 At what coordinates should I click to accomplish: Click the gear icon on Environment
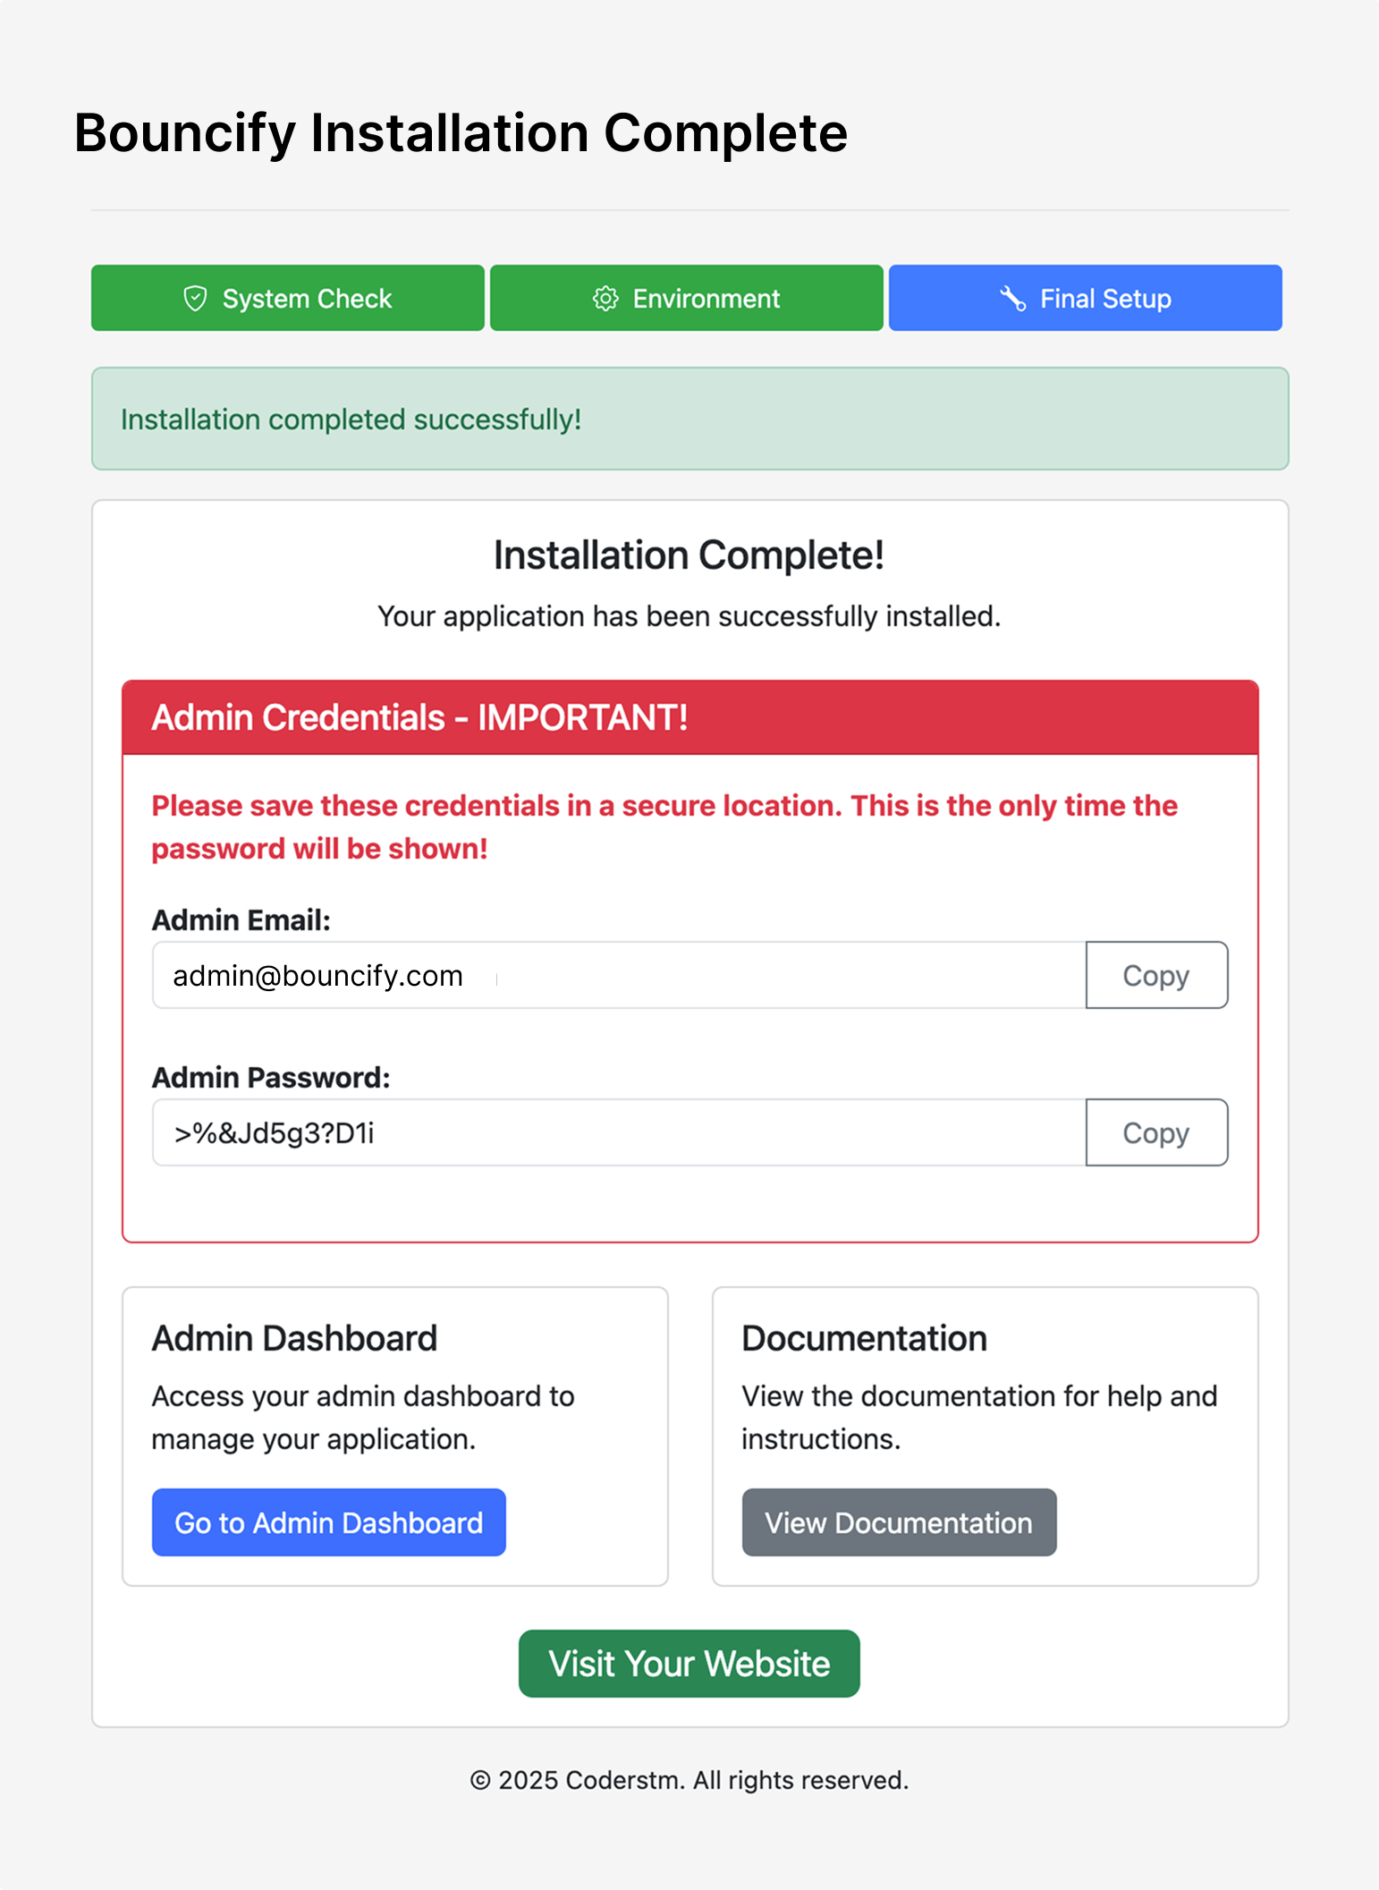605,298
